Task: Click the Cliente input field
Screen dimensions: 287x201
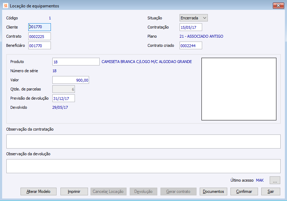Action: (x=40, y=27)
